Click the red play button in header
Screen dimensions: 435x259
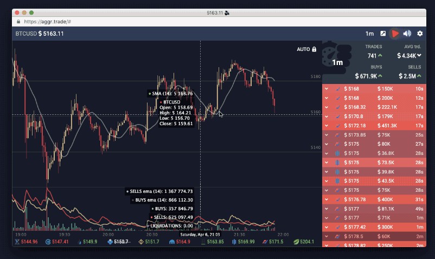point(395,34)
